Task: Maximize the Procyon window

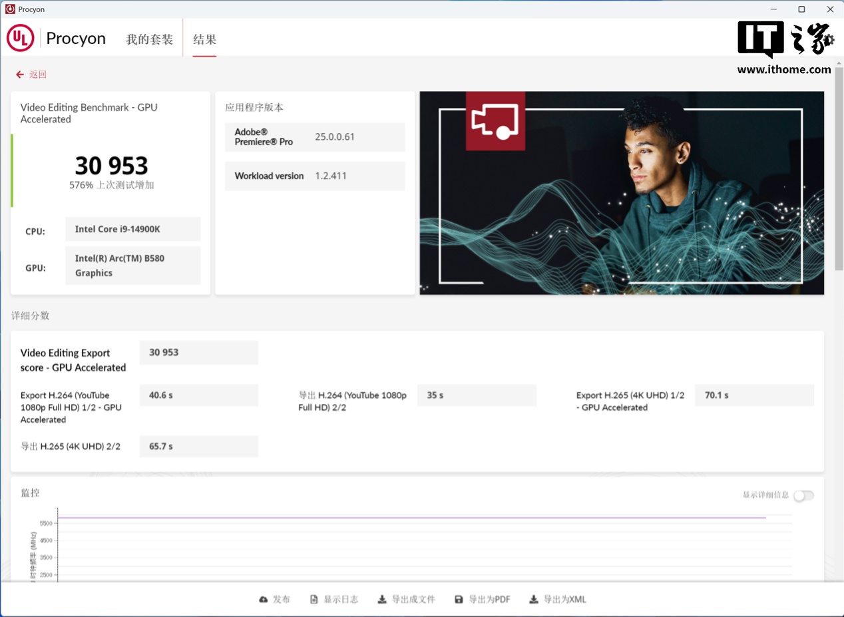Action: pyautogui.click(x=801, y=9)
